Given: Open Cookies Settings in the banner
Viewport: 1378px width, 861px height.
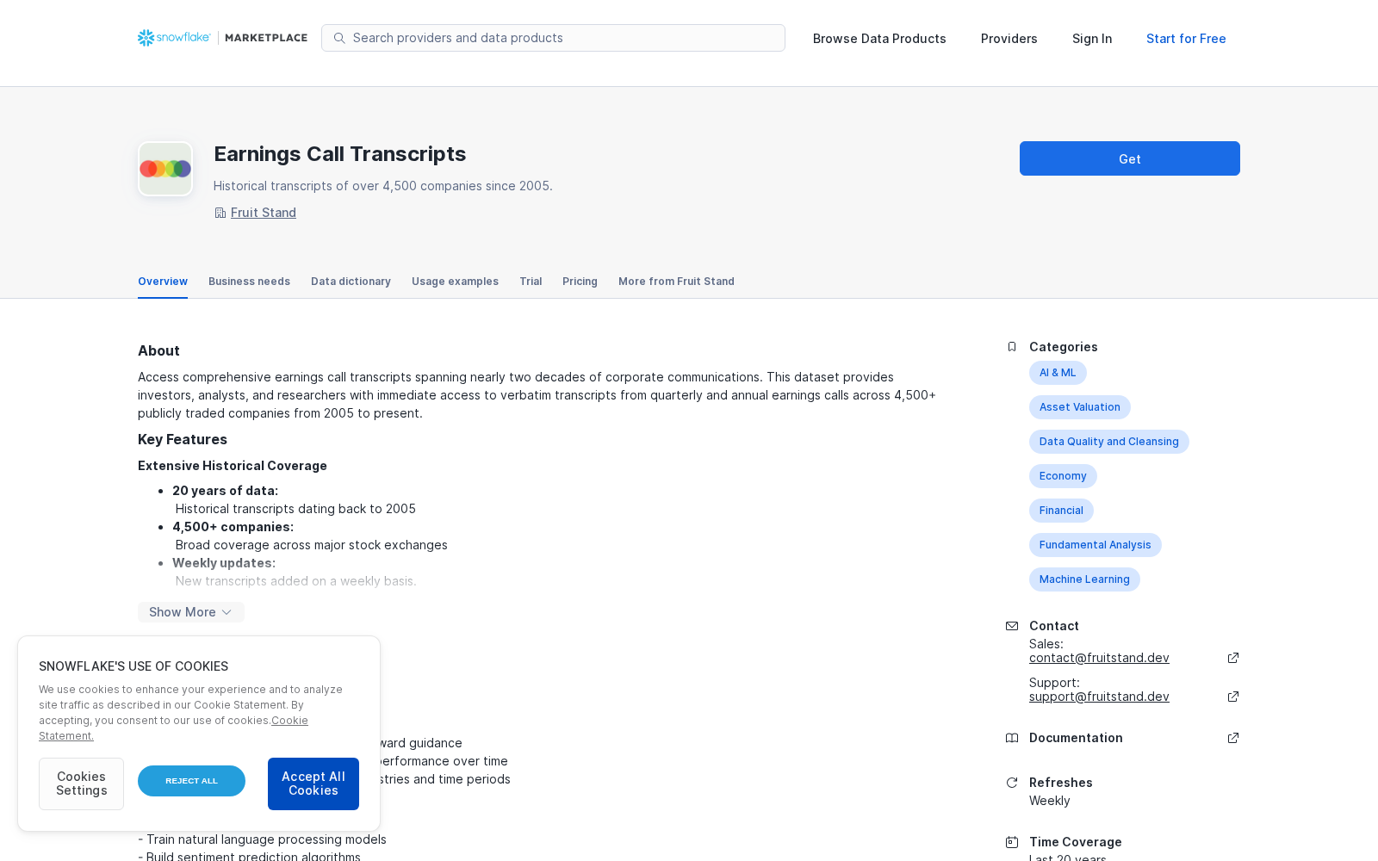Looking at the screenshot, I should coord(81,784).
